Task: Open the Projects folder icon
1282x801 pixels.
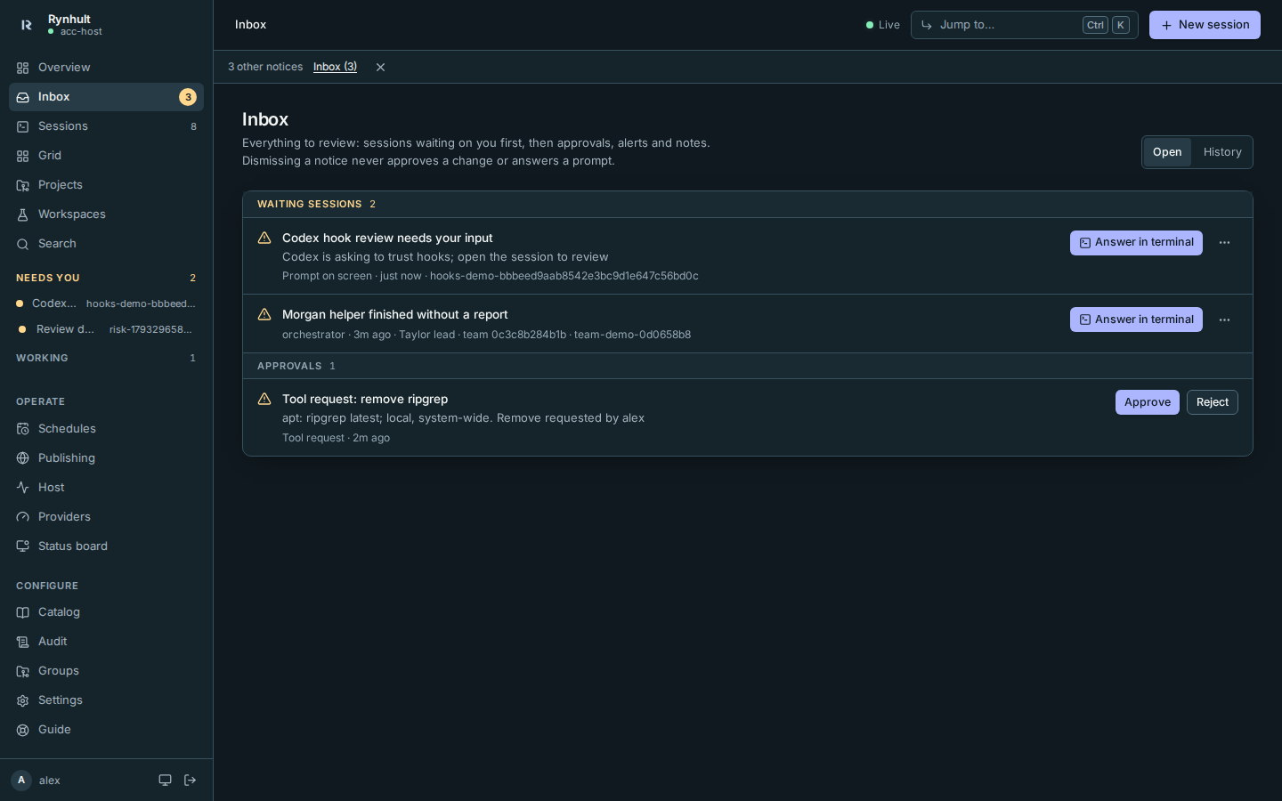Action: (x=22, y=185)
